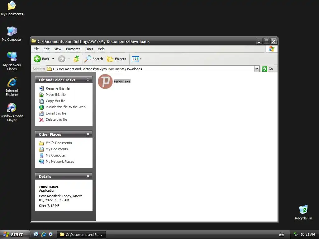Screen dimensions: 319x239
Task: Expand the Address bar dropdown
Action: pyautogui.click(x=257, y=69)
